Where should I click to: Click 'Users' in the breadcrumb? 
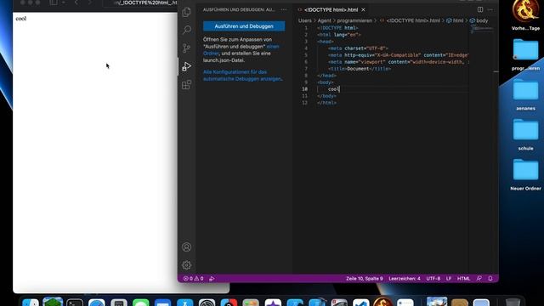coord(305,20)
